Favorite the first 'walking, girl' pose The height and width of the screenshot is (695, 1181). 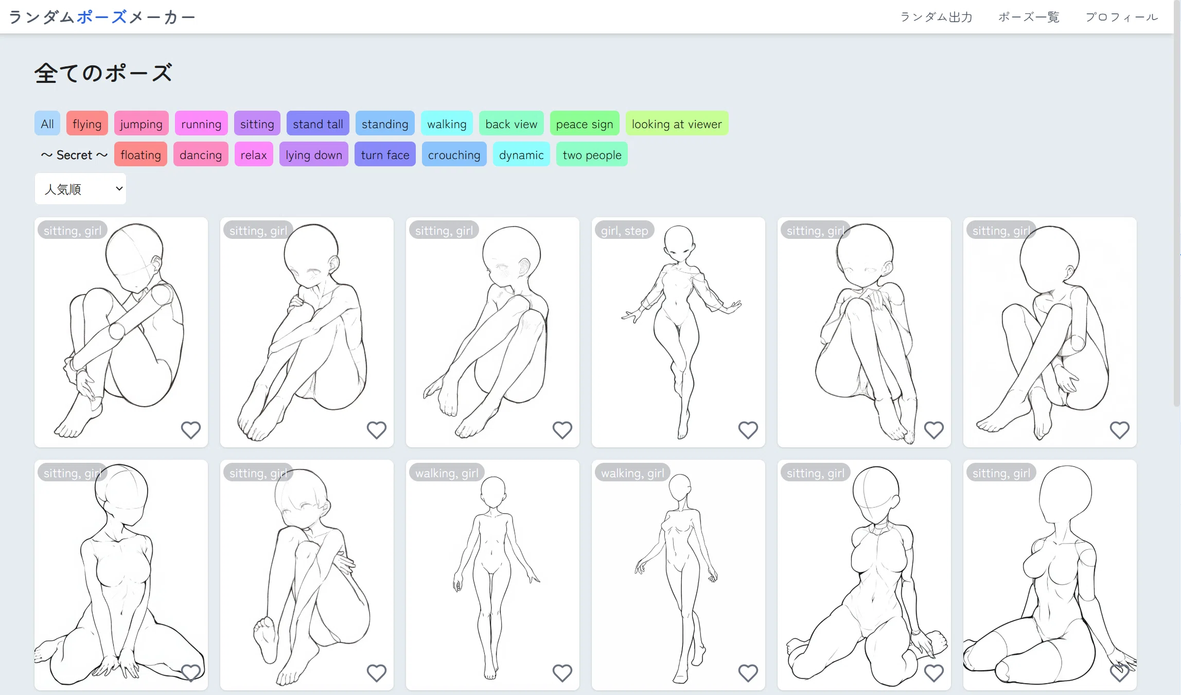[x=562, y=672]
